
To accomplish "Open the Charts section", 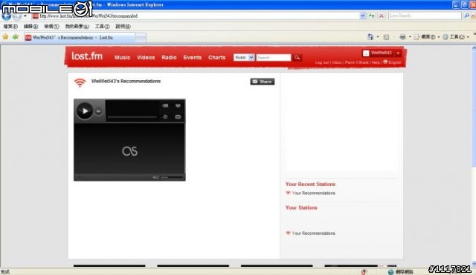I will (x=216, y=57).
